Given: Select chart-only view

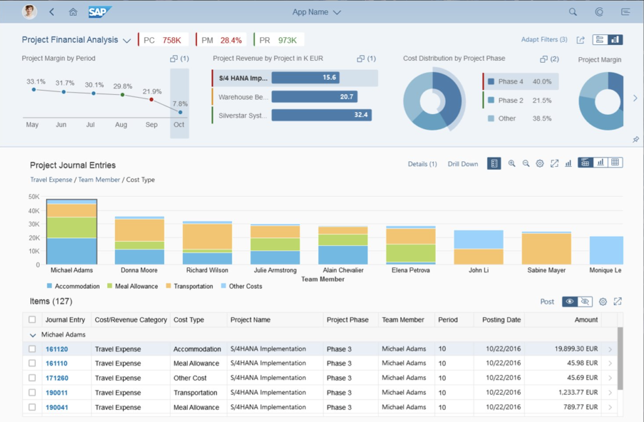Looking at the screenshot, I should (x=600, y=163).
